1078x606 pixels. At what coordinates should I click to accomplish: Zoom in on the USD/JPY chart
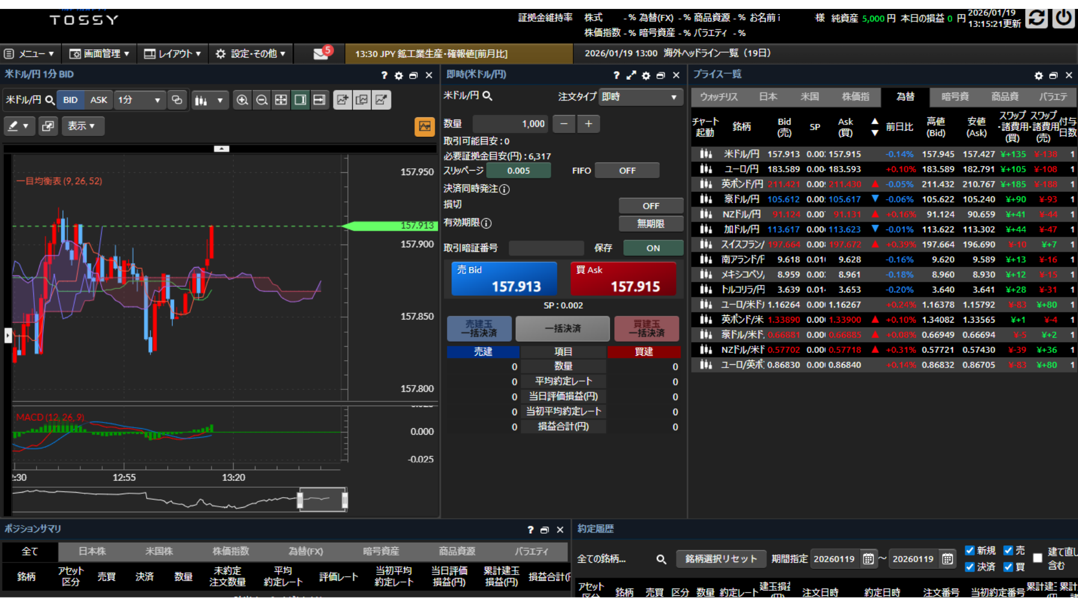242,100
